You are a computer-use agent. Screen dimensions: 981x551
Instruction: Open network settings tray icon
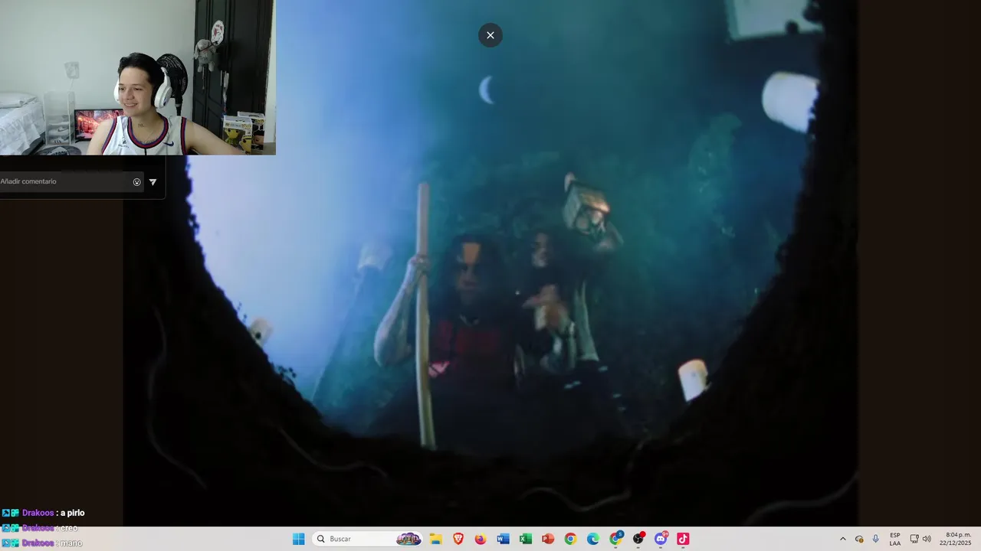tap(914, 539)
